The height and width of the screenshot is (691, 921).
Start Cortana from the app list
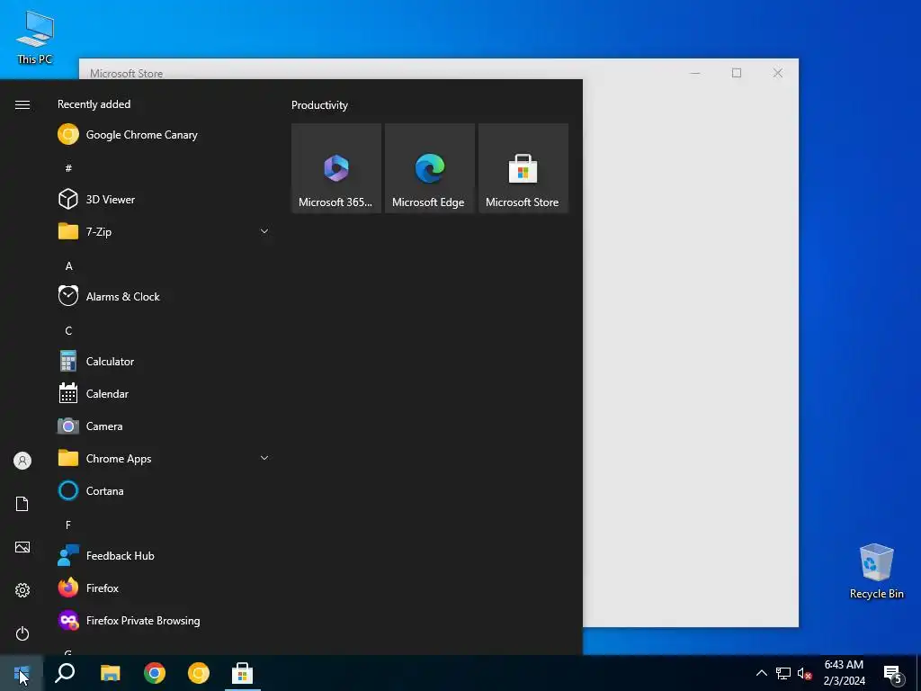[164, 490]
